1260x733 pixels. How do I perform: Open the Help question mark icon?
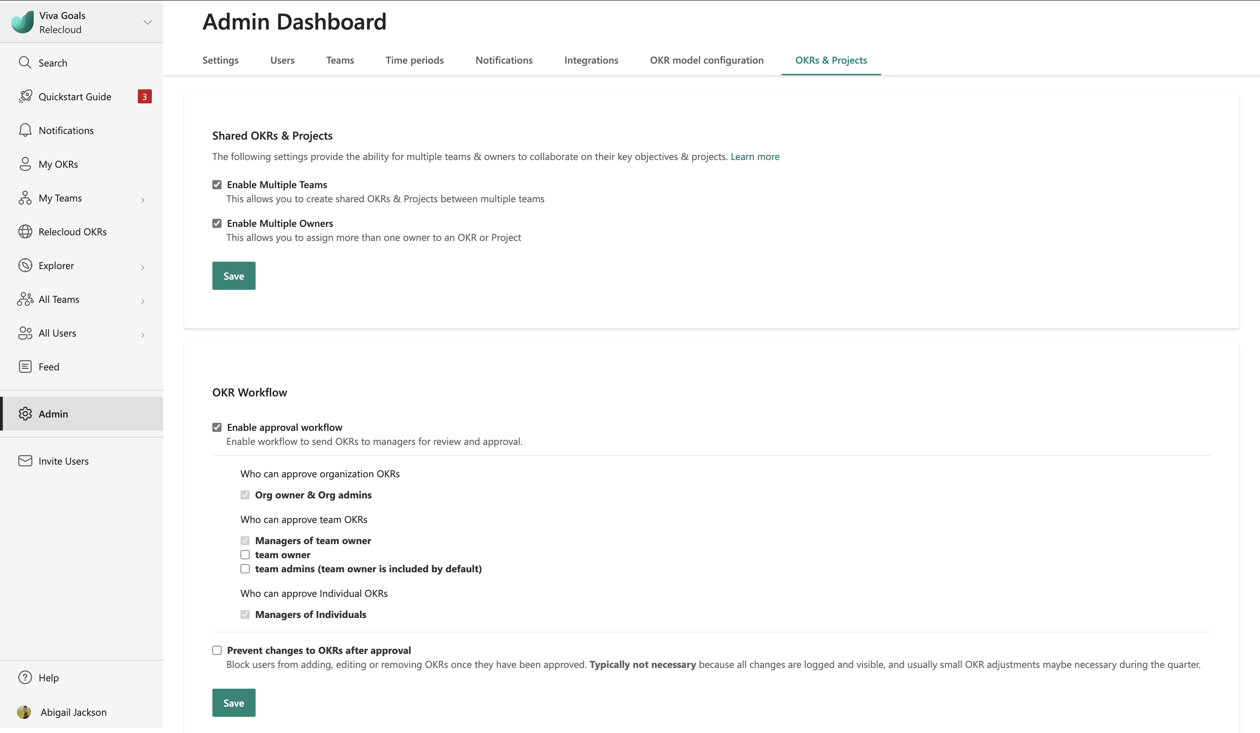[x=25, y=677]
